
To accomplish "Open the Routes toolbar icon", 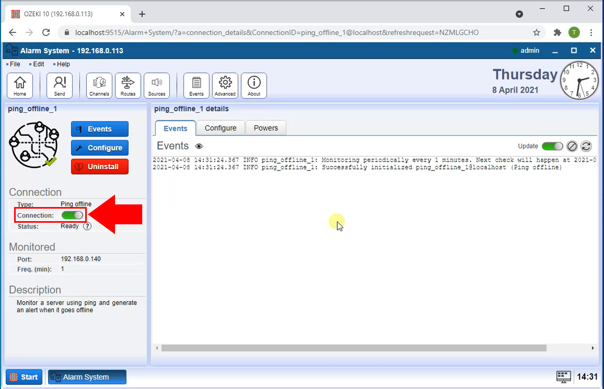I will tap(128, 86).
